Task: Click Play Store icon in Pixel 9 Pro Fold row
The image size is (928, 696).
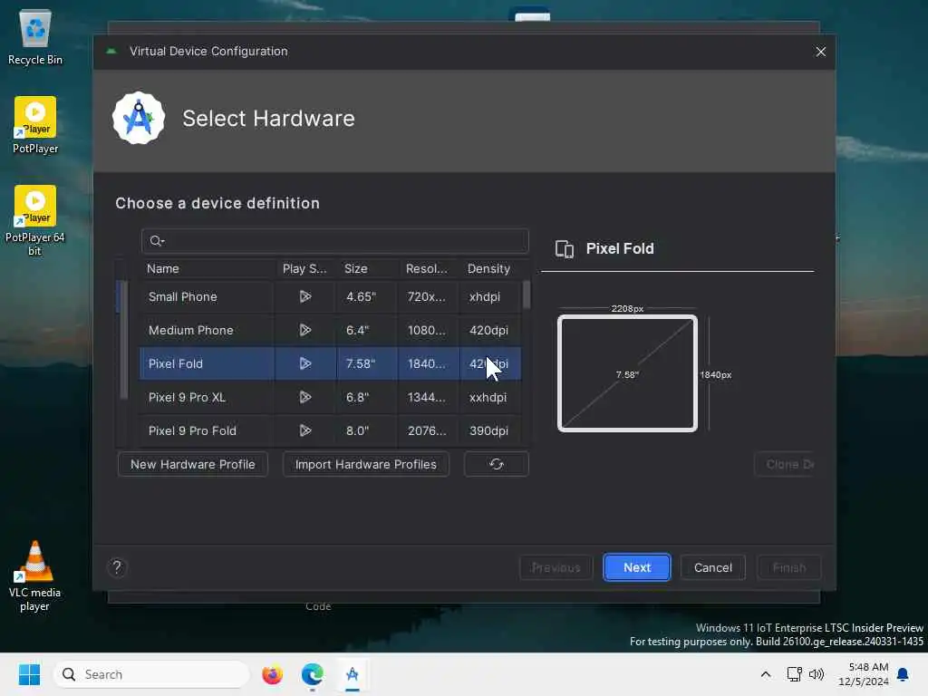Action: (x=304, y=430)
